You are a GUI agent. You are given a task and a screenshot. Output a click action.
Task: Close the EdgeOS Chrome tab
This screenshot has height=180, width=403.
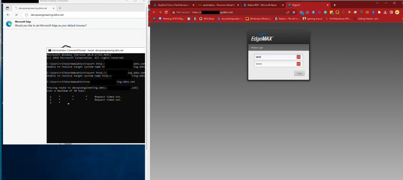pos(327,5)
